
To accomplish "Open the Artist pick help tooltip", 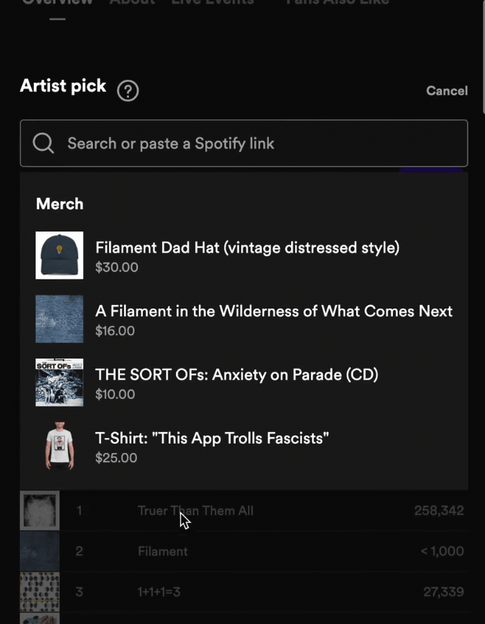I will (127, 91).
